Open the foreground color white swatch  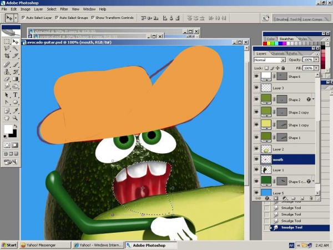[x=8, y=129]
